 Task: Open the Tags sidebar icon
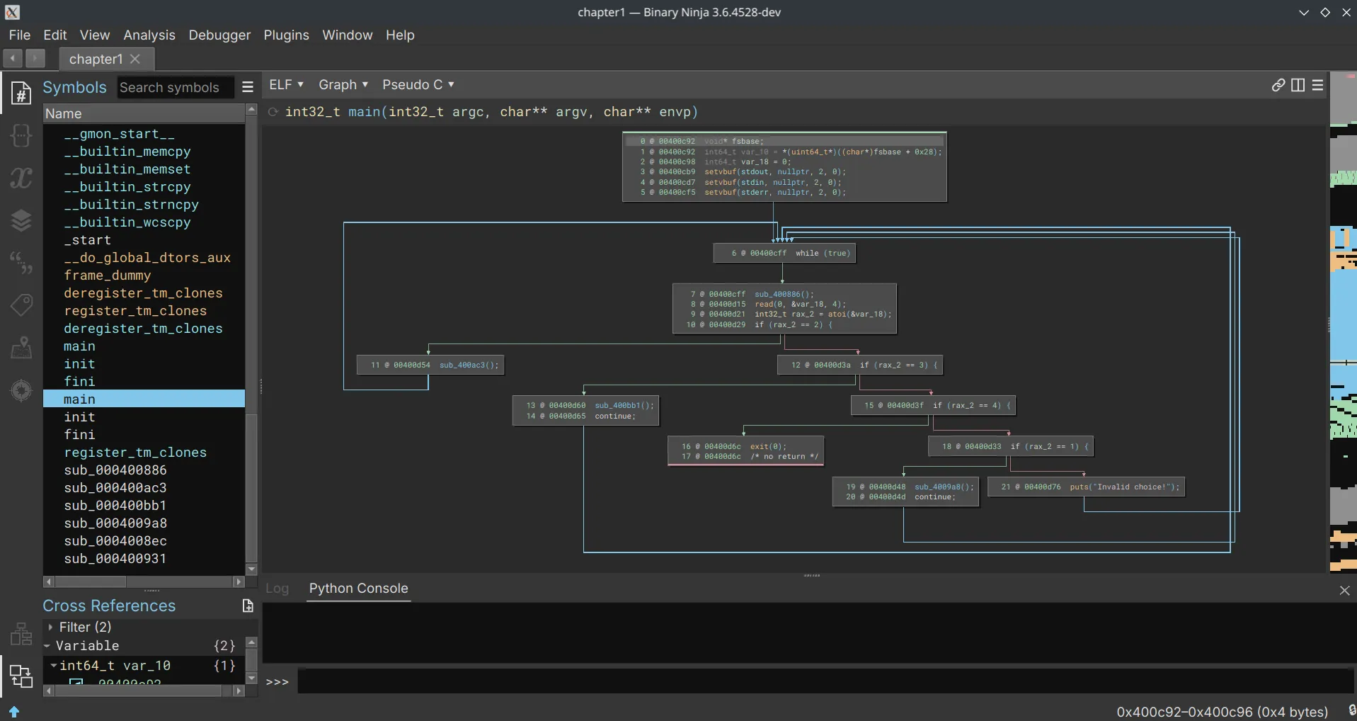point(21,305)
